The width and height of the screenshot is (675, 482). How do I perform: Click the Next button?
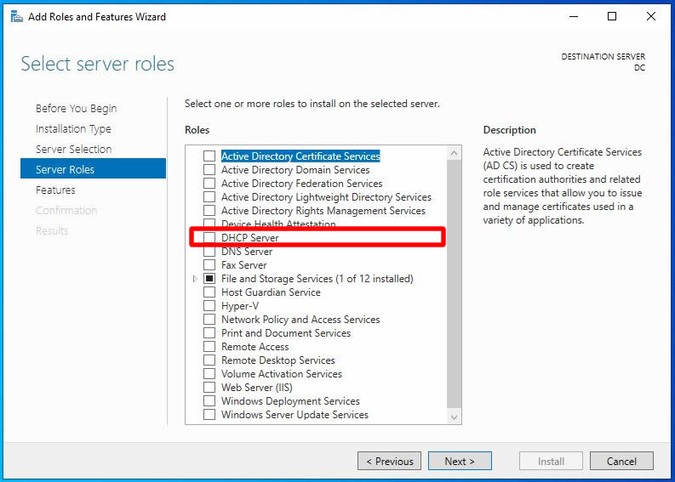pyautogui.click(x=460, y=462)
